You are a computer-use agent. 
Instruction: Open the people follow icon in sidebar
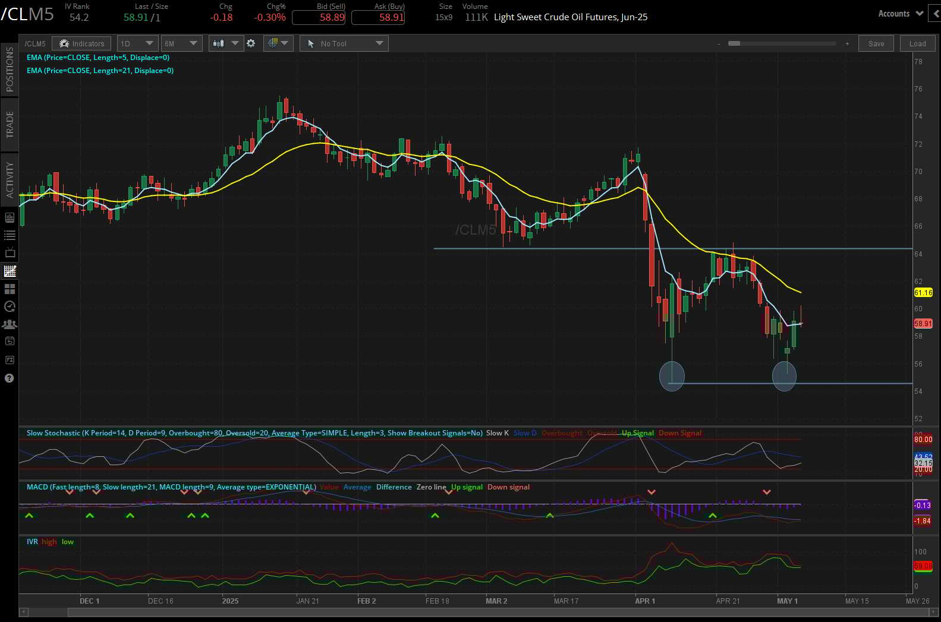pyautogui.click(x=10, y=324)
